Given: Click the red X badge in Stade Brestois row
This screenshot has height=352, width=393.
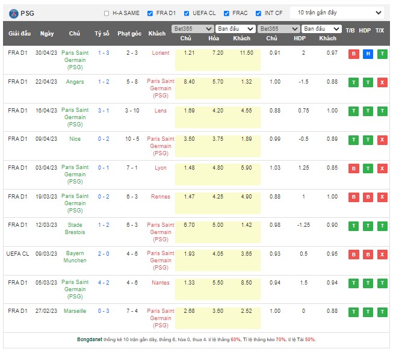Looking at the screenshot, I should coord(381,226).
